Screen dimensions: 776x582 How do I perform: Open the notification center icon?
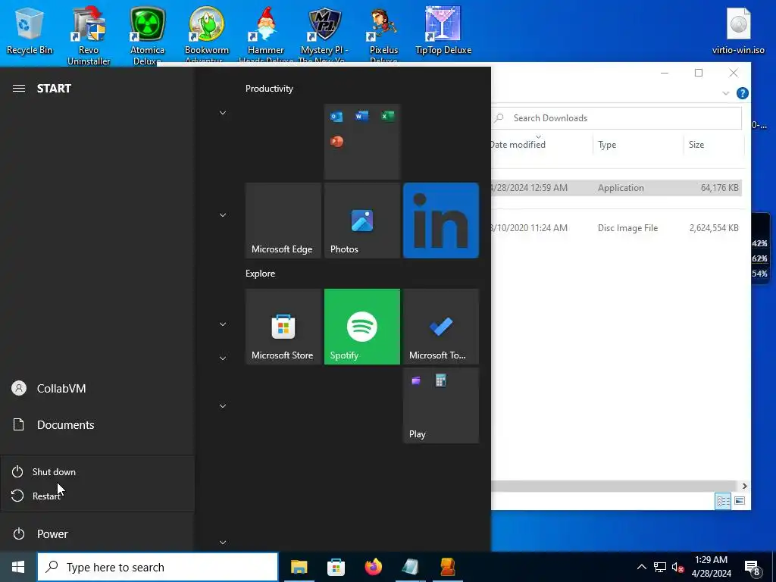coord(753,567)
